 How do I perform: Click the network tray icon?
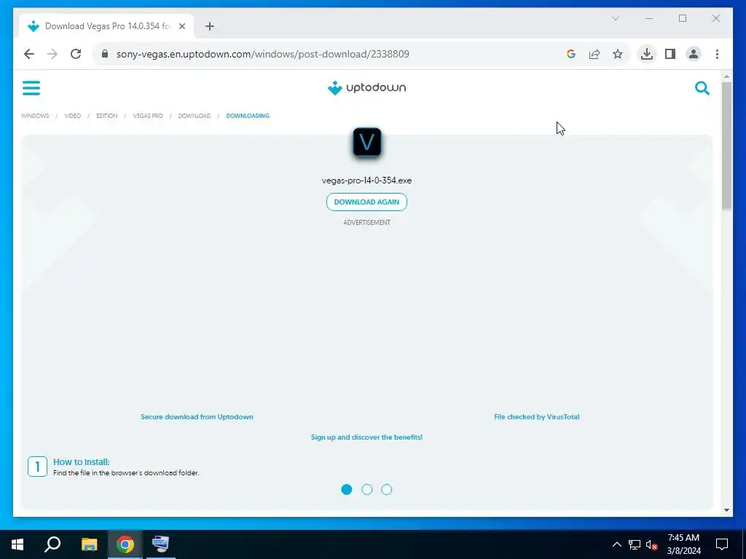[635, 544]
